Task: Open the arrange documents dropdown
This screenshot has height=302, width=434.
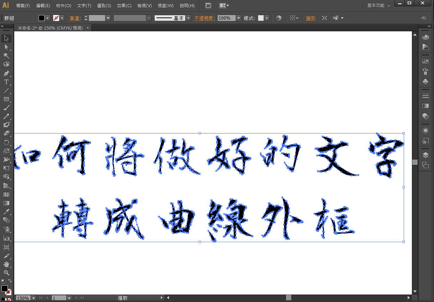Action: coord(224,6)
